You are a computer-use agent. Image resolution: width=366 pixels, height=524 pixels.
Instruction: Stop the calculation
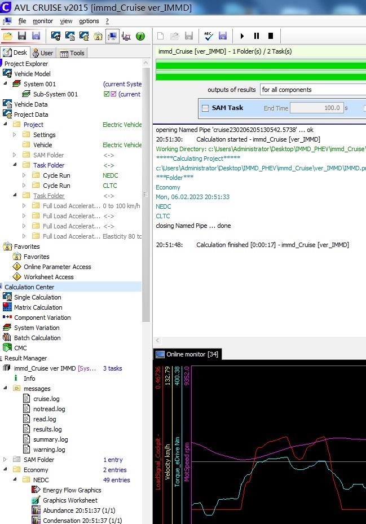point(271,36)
